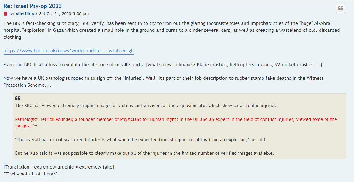Viewport: 354px width, 182px height.
Task: Click the quotation mark icon in blockquote
Action: (18, 98)
